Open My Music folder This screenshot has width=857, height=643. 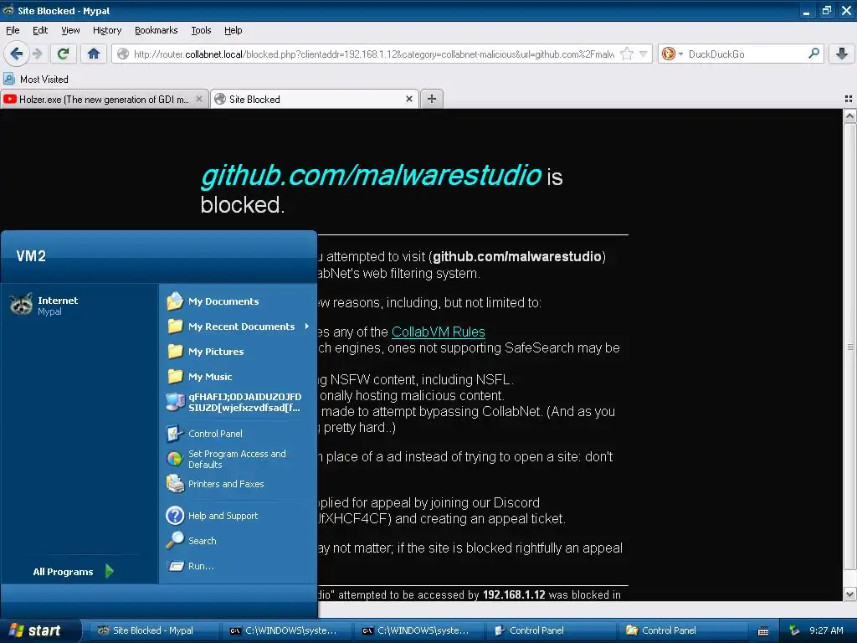click(238, 377)
